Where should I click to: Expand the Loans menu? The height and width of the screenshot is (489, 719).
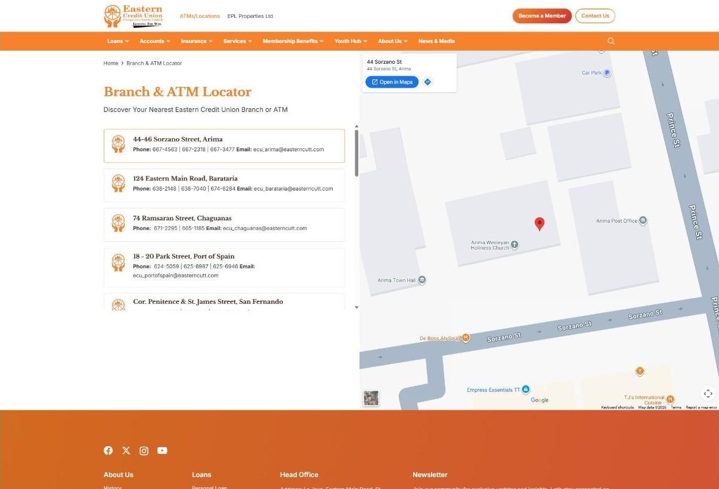tap(118, 41)
